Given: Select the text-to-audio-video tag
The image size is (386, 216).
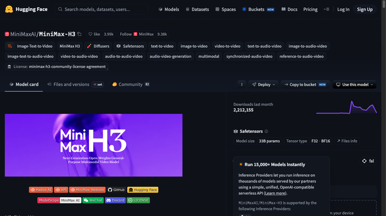Looking at the screenshot, I should [264, 46].
